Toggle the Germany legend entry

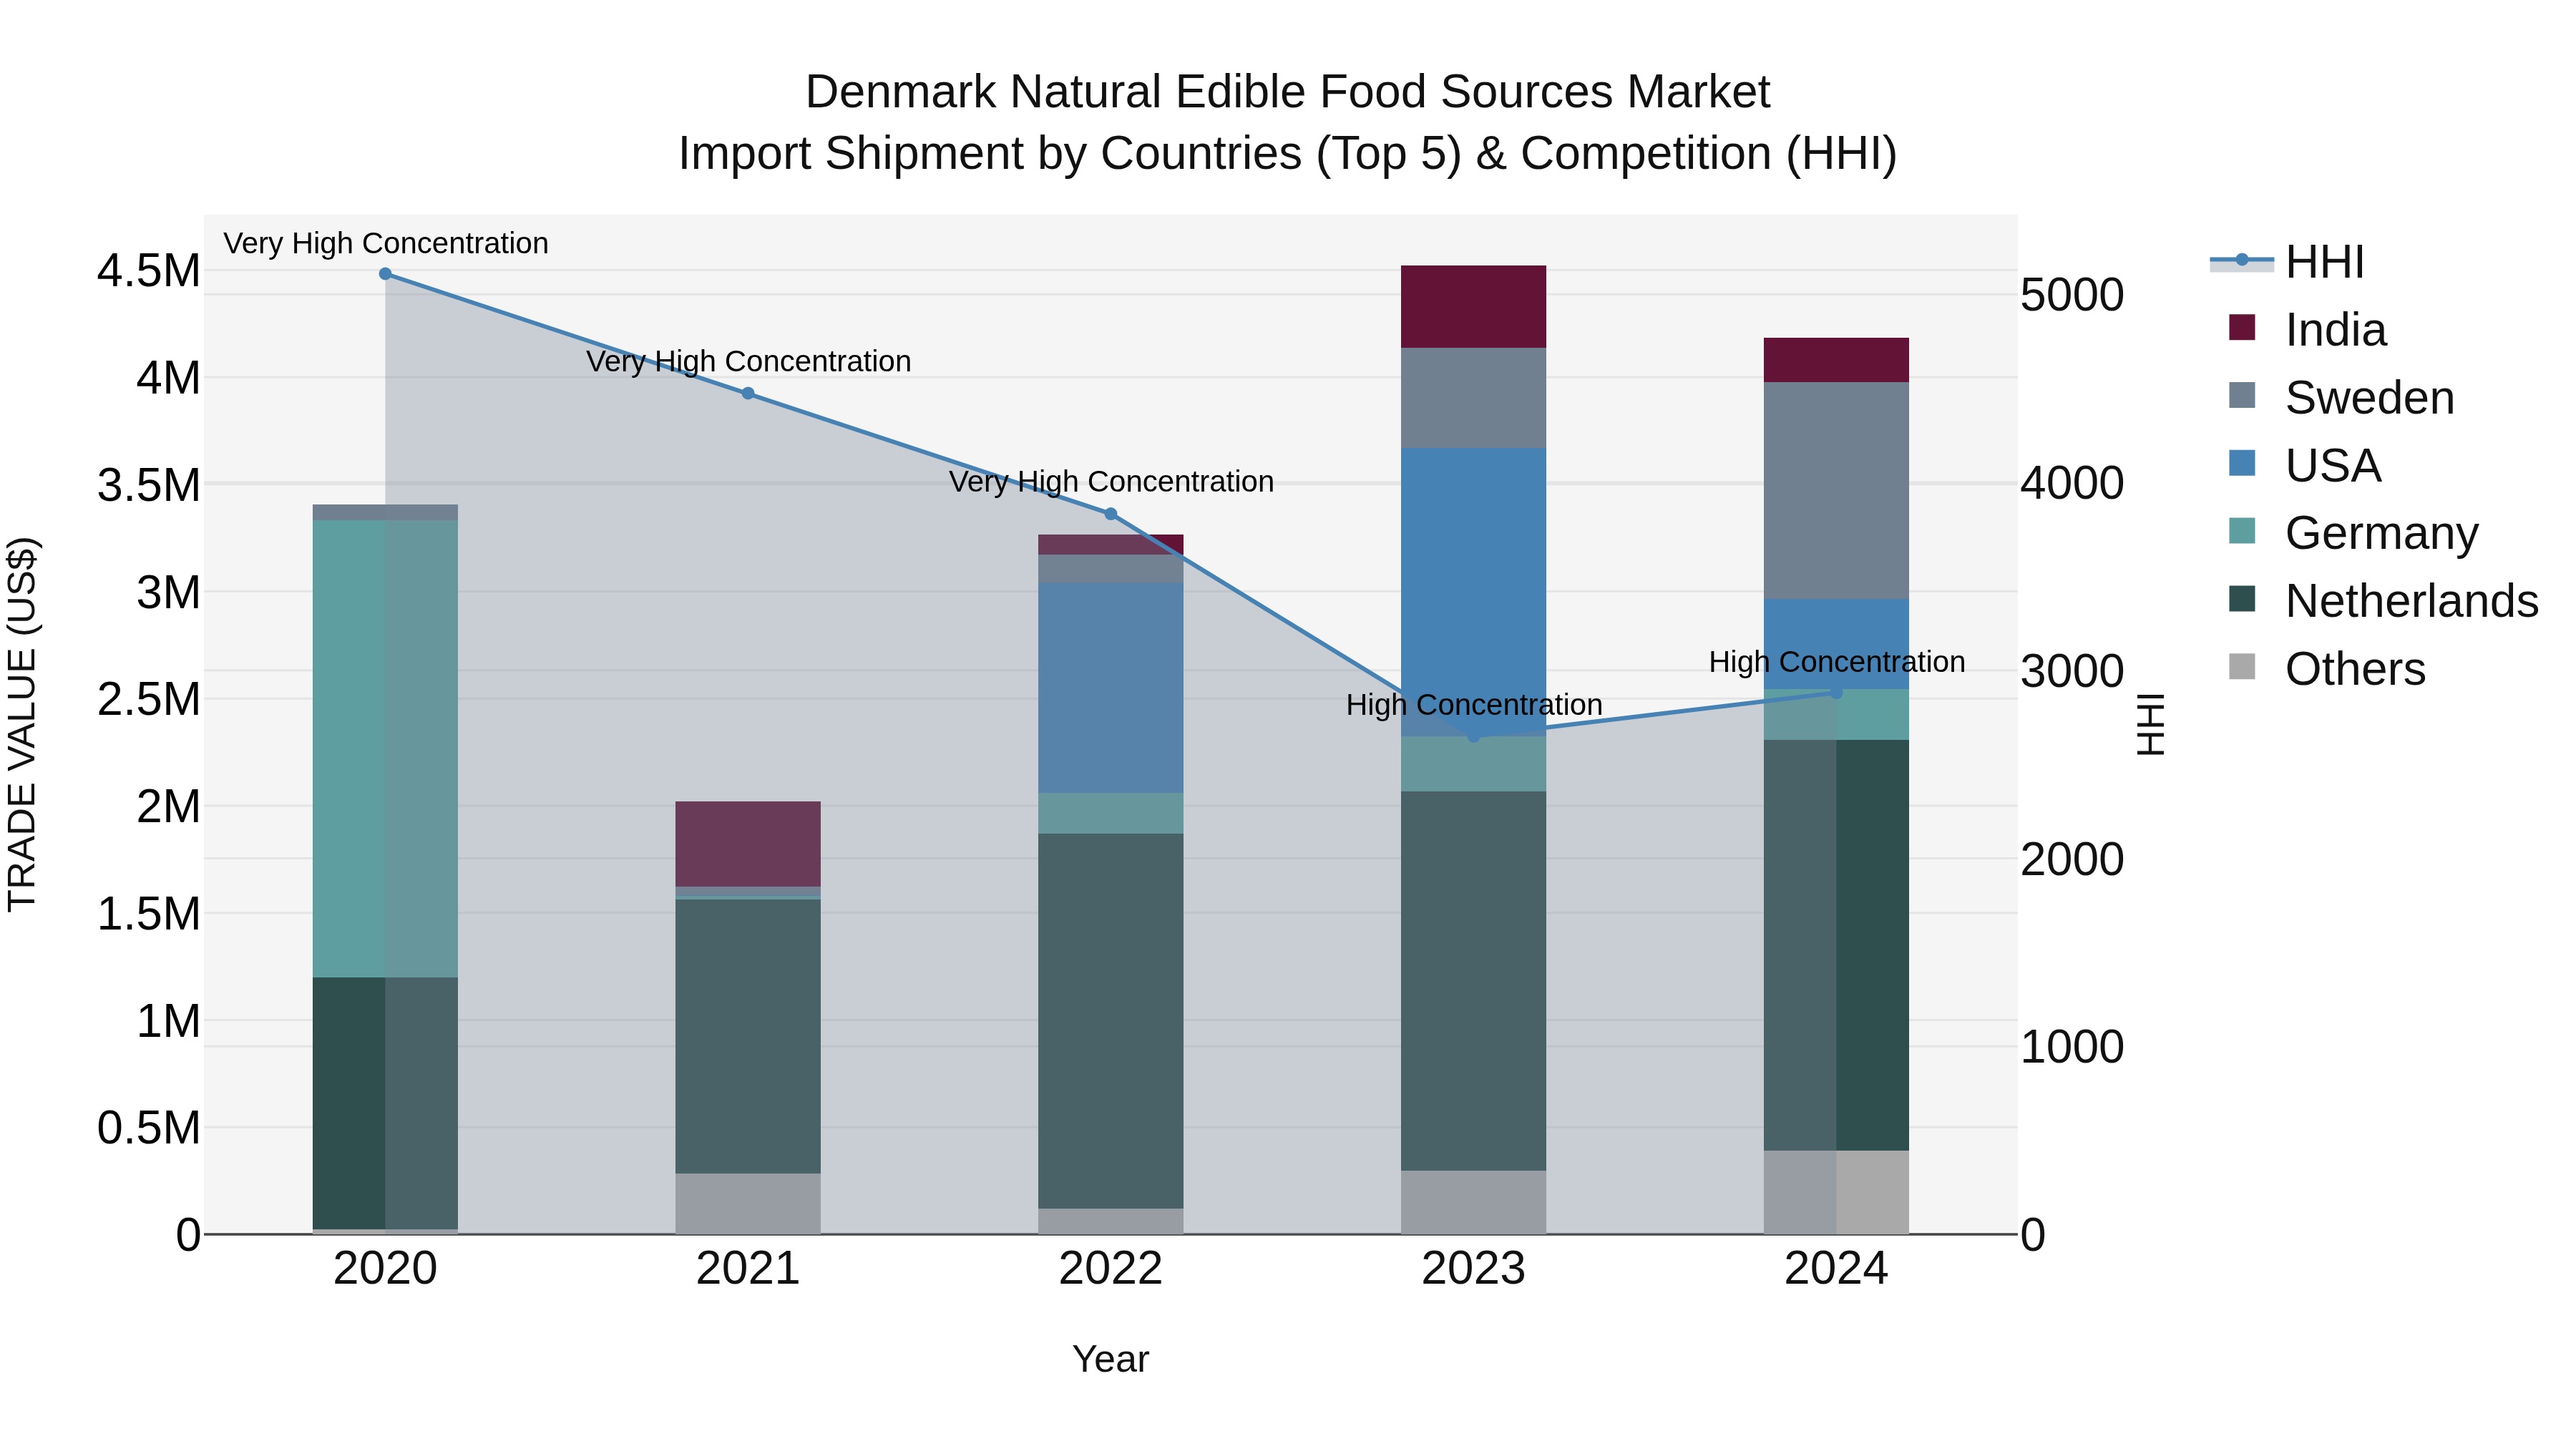(x=2354, y=533)
